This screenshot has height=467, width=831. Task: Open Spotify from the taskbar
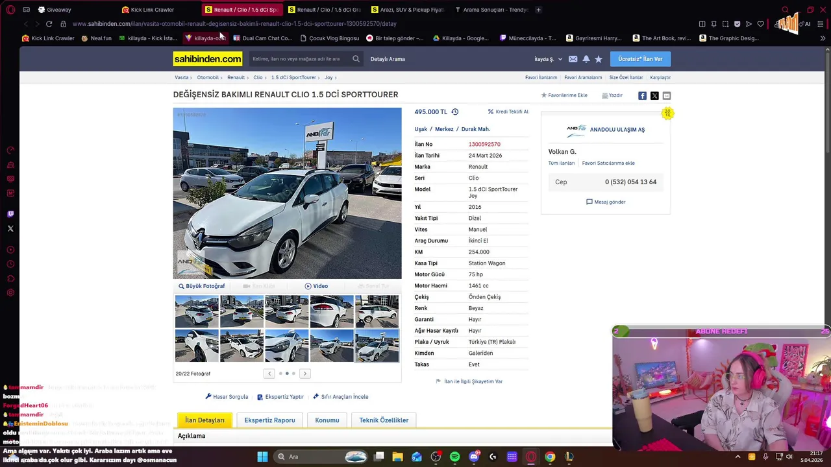454,457
